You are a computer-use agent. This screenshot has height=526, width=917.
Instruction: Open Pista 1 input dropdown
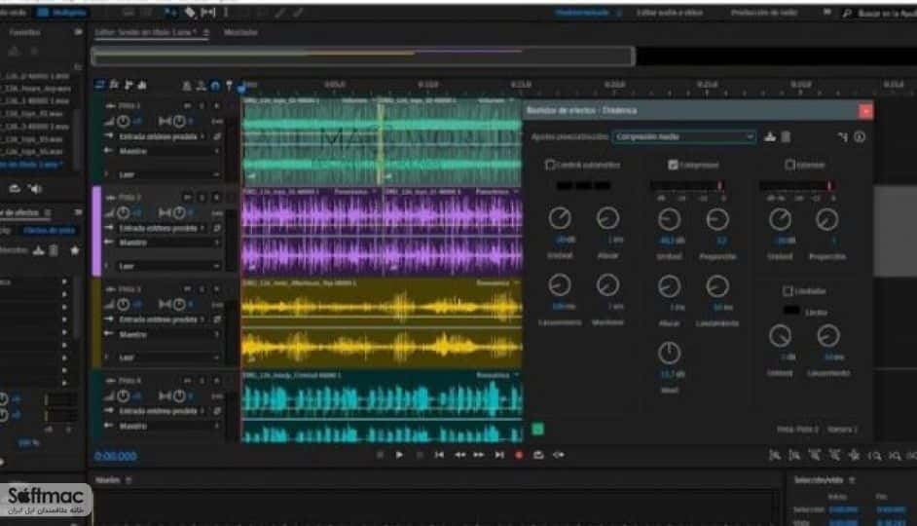click(x=162, y=136)
